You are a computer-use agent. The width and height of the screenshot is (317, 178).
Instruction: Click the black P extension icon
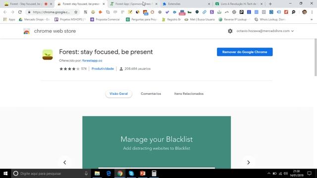pyautogui.click(x=241, y=12)
